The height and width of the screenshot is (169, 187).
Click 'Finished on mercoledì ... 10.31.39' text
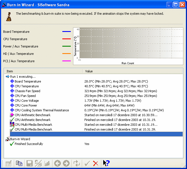tap(120, 129)
